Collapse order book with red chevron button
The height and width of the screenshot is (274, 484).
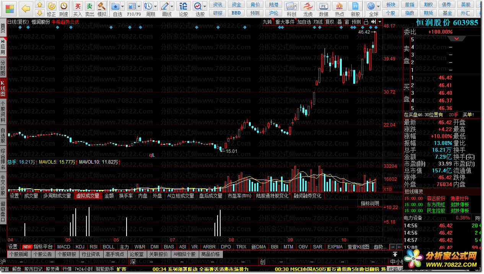pyautogui.click(x=457, y=39)
